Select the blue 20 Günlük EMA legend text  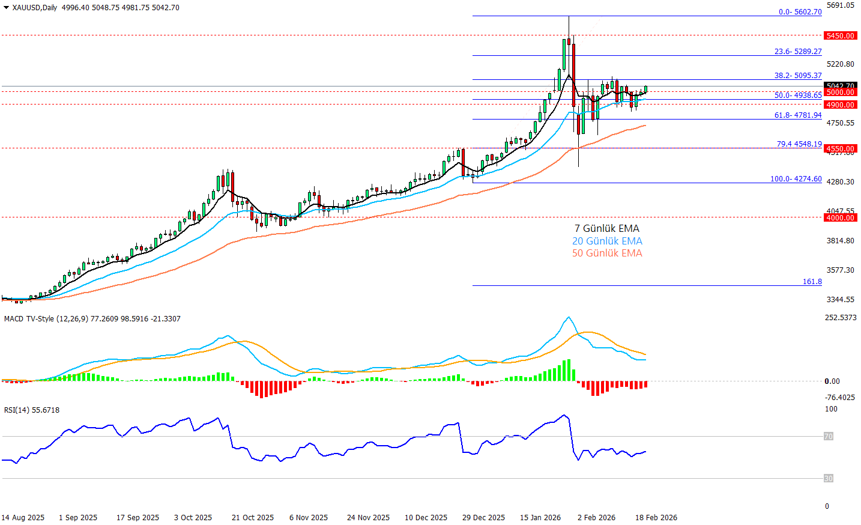606,241
